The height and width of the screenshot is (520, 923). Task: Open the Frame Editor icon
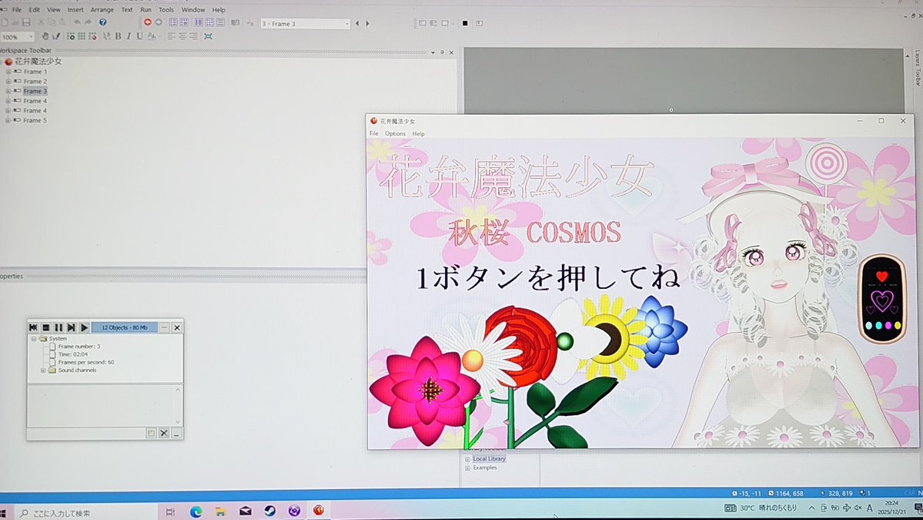click(184, 22)
